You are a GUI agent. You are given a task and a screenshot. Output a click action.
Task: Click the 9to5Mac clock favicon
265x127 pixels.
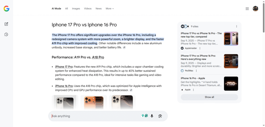[x=182, y=71]
